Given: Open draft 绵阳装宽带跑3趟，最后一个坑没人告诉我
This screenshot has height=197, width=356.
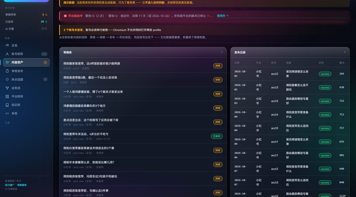Looking at the screenshot, I should tap(90, 77).
